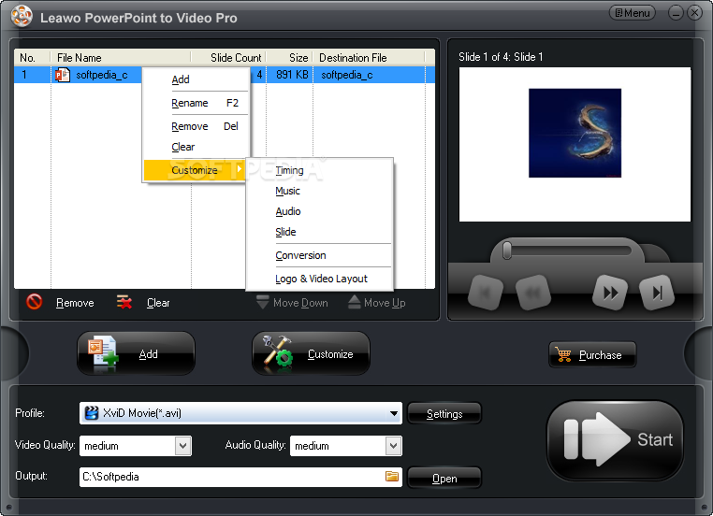
Task: Open profile Settings button
Action: coord(444,413)
